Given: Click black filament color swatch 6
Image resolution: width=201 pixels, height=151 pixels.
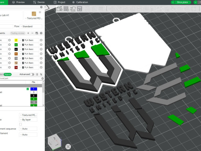Looking at the screenshot, I should point(16,49).
